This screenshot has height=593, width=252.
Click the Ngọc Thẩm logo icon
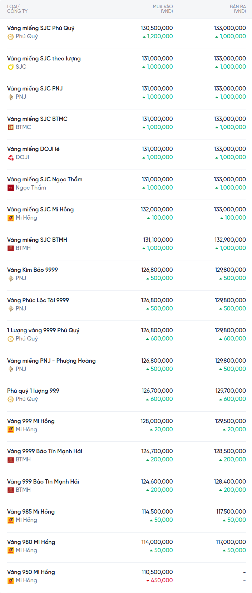coord(11,188)
